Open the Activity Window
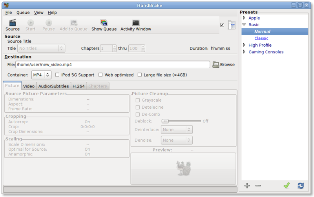This screenshot has width=314, height=197. 135,23
